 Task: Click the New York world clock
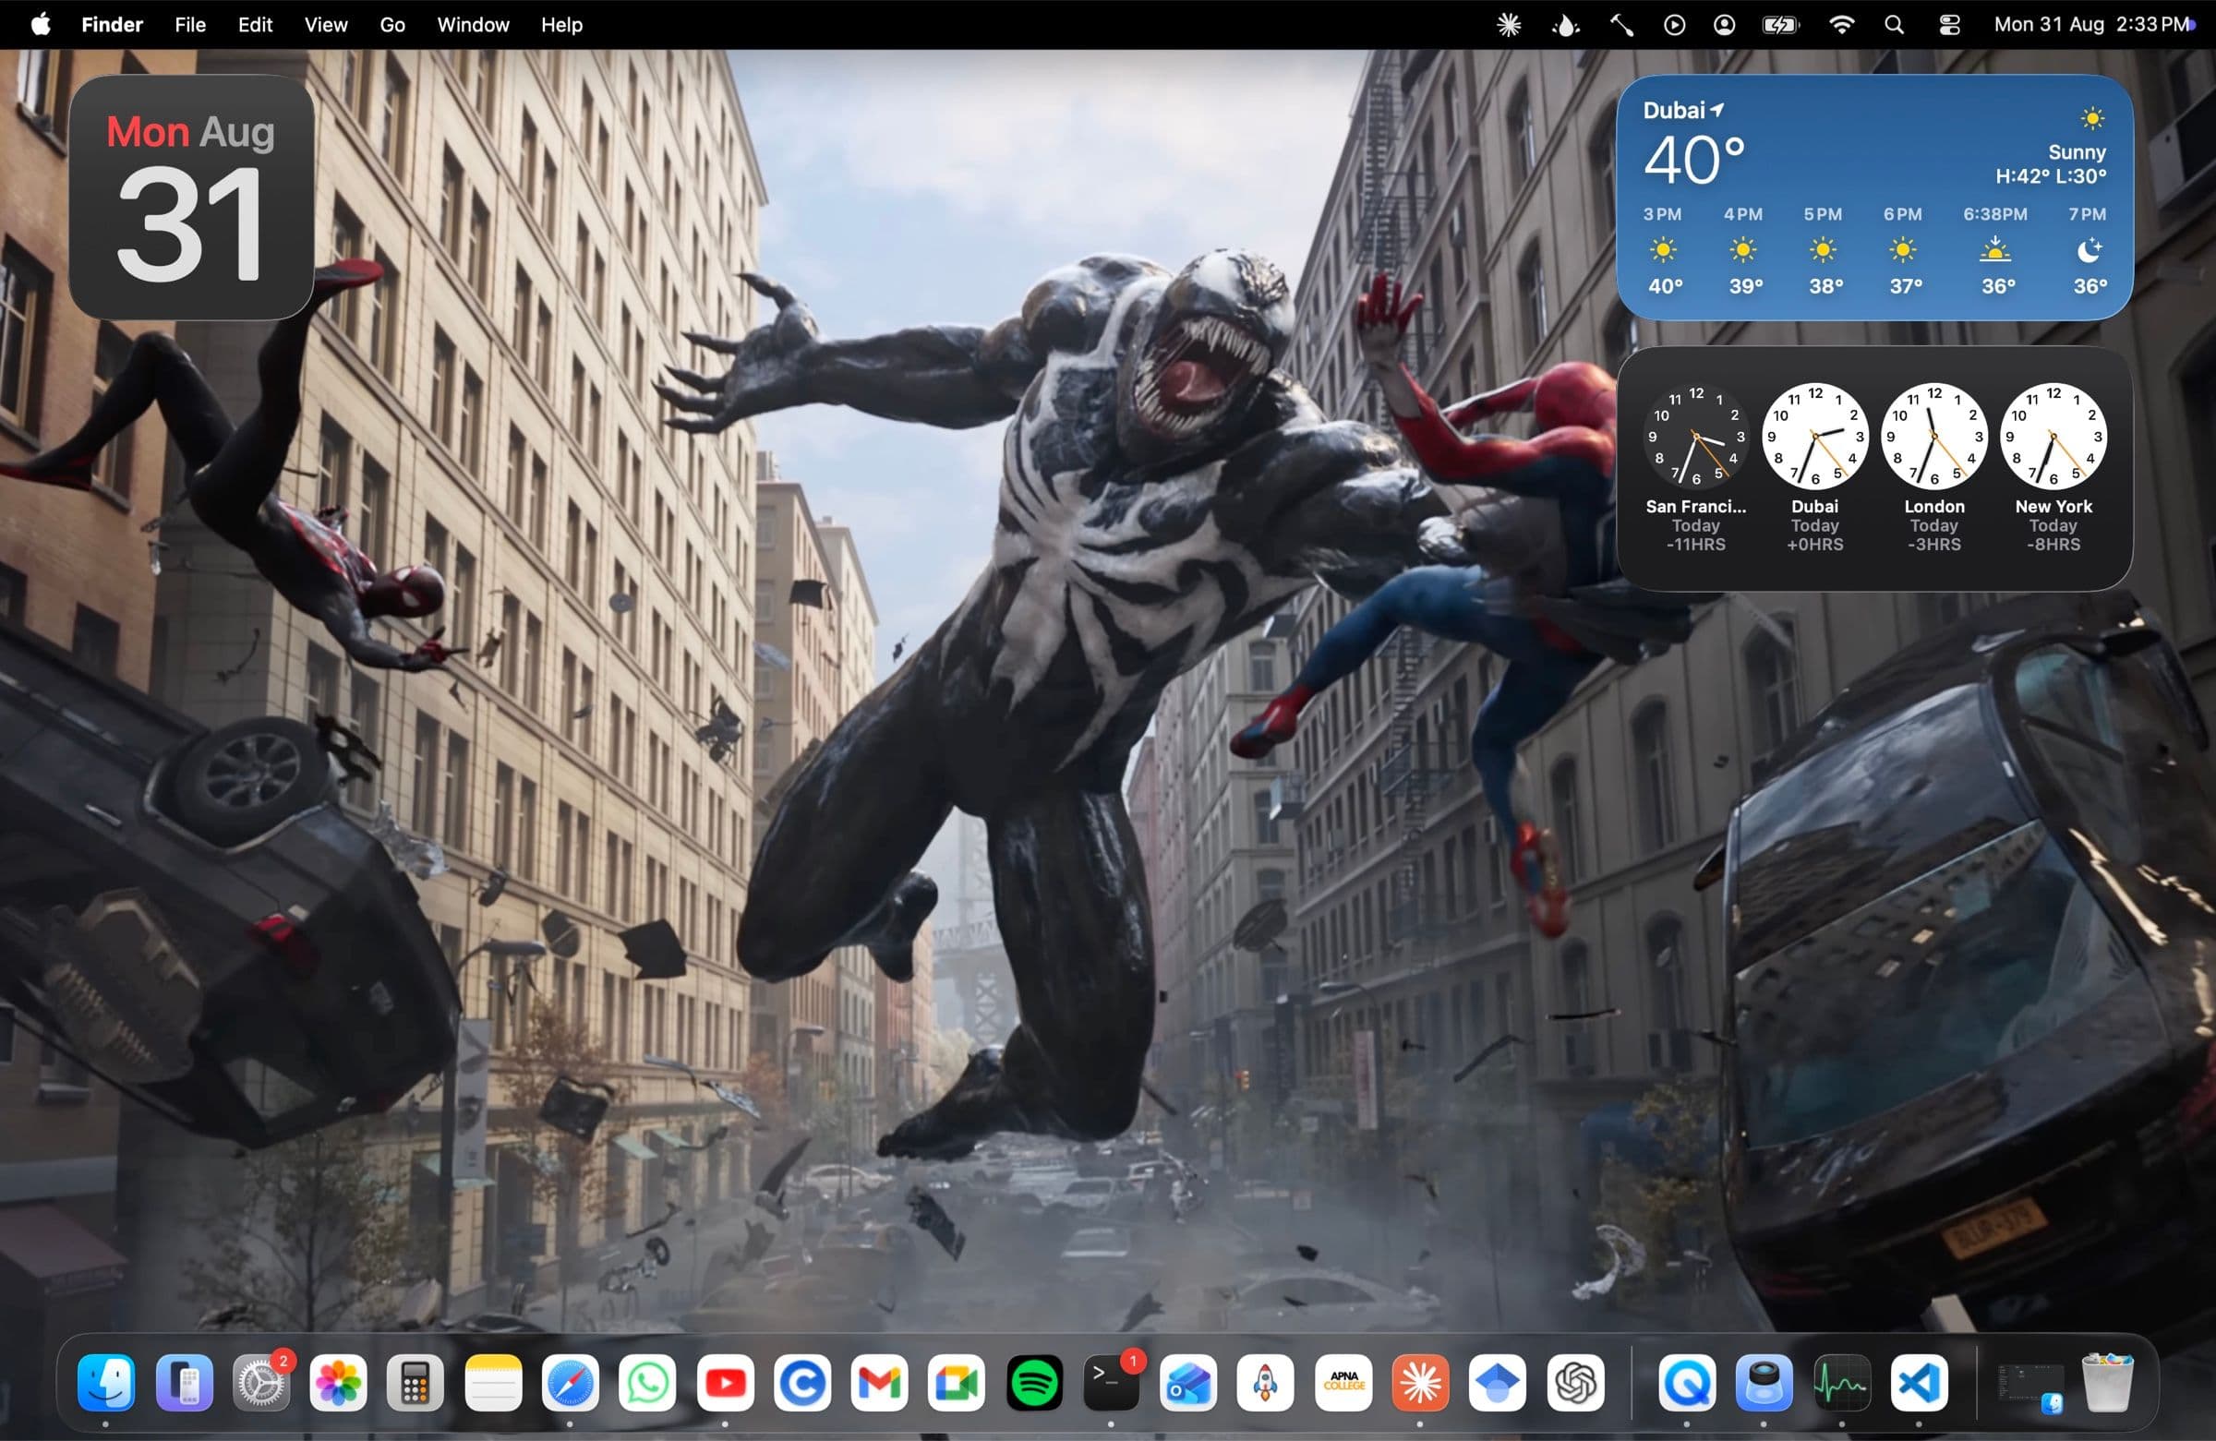tap(2053, 467)
